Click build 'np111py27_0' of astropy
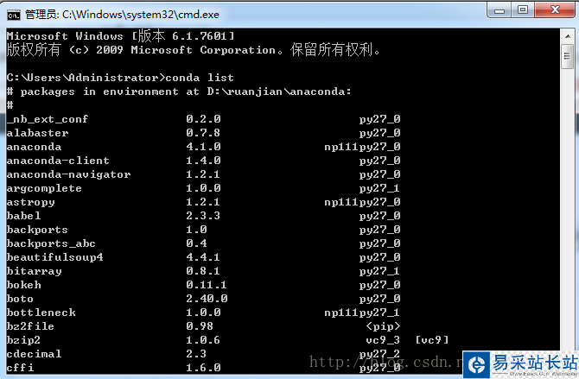Viewport: 579px width, 379px height. (x=362, y=202)
